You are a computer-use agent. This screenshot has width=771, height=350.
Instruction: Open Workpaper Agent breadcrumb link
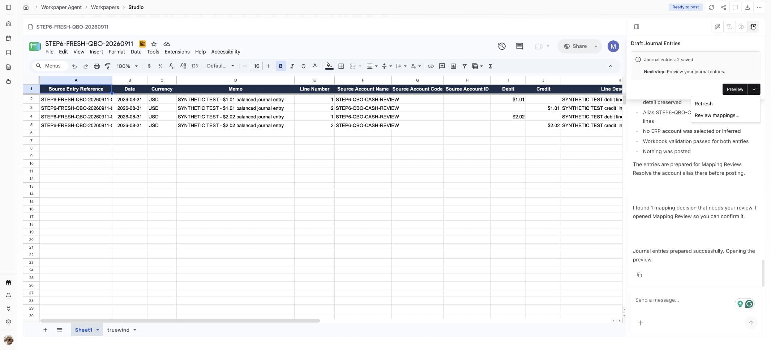pos(61,7)
